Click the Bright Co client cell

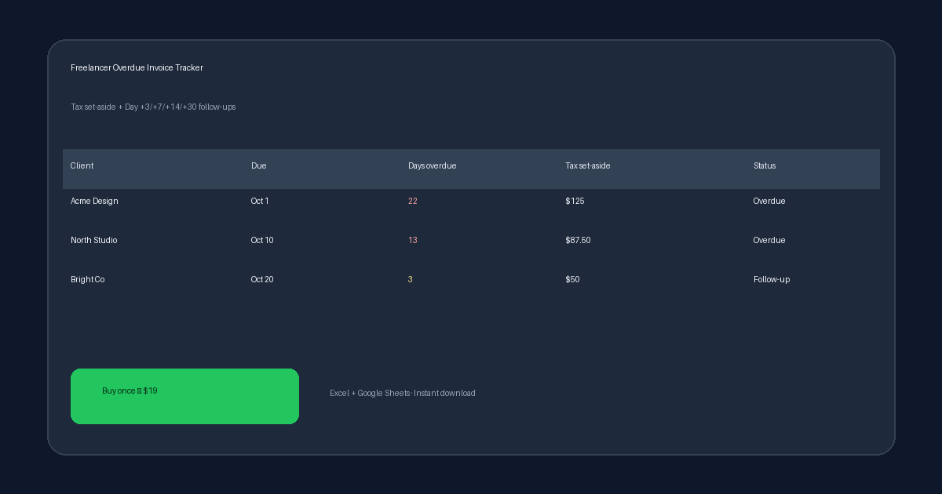click(x=87, y=280)
